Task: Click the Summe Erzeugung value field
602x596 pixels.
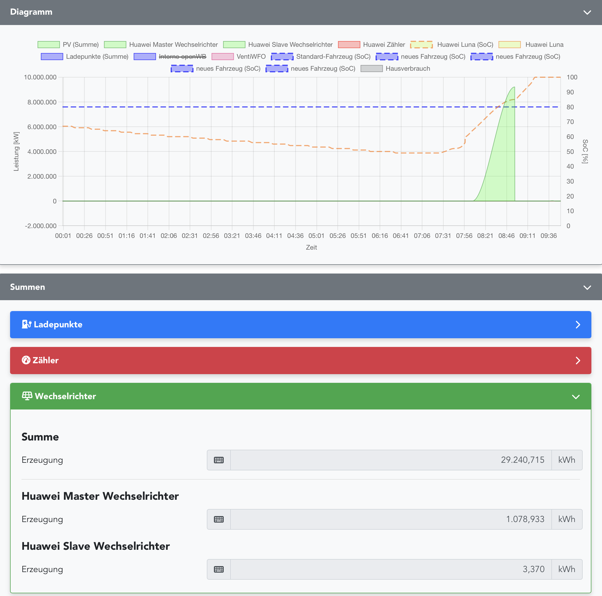Action: [391, 460]
